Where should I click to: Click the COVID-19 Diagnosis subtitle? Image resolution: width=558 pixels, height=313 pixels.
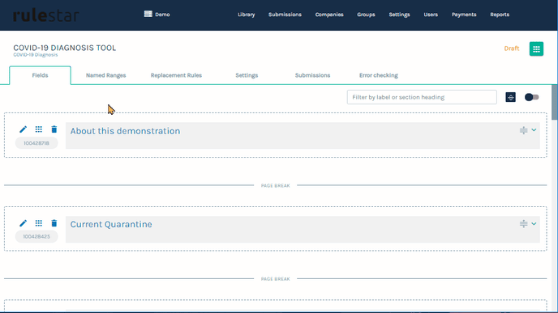pyautogui.click(x=35, y=55)
